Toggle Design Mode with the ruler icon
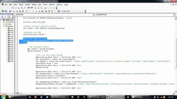This screenshot has width=177, height=99. (x=42, y=11)
